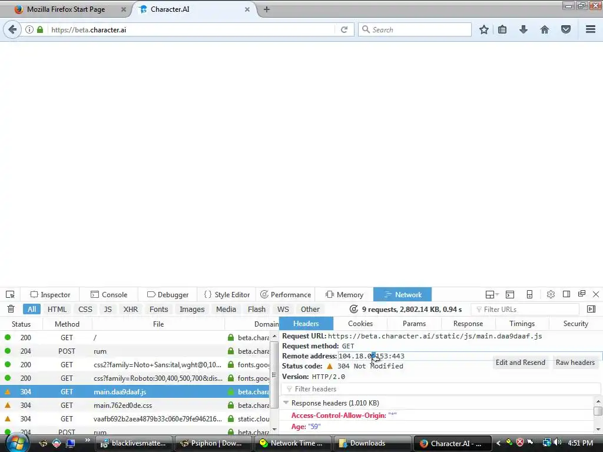Filter requests by Media
This screenshot has height=452, width=603.
226,309
